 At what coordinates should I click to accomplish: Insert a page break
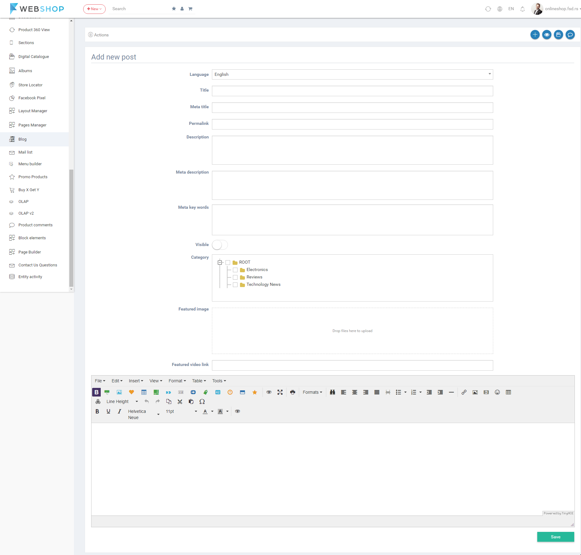tap(388, 392)
